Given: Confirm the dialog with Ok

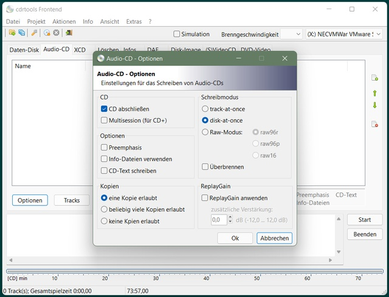Looking at the screenshot, I should [235, 238].
